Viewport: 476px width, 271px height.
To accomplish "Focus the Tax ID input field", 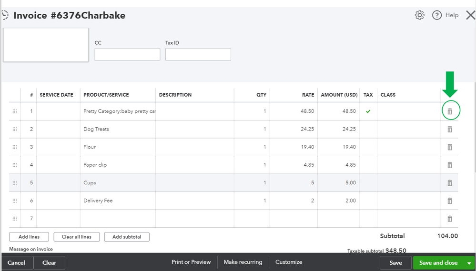I will click(198, 54).
